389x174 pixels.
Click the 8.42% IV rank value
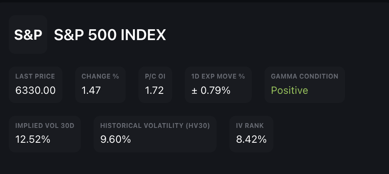pos(251,140)
